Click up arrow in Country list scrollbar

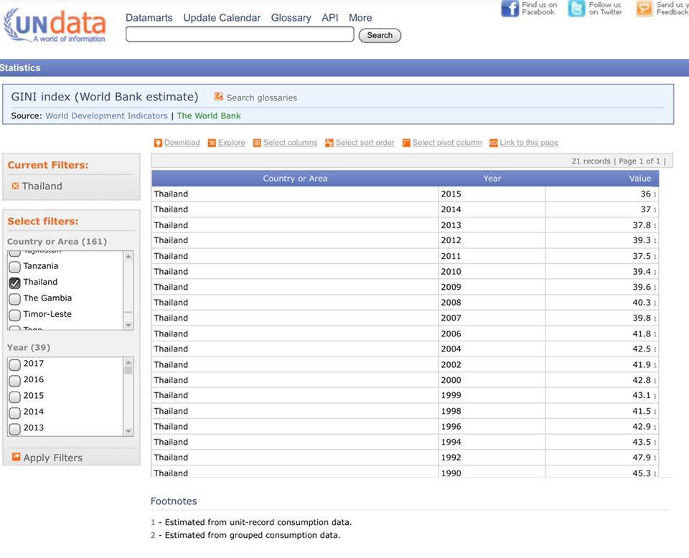128,256
